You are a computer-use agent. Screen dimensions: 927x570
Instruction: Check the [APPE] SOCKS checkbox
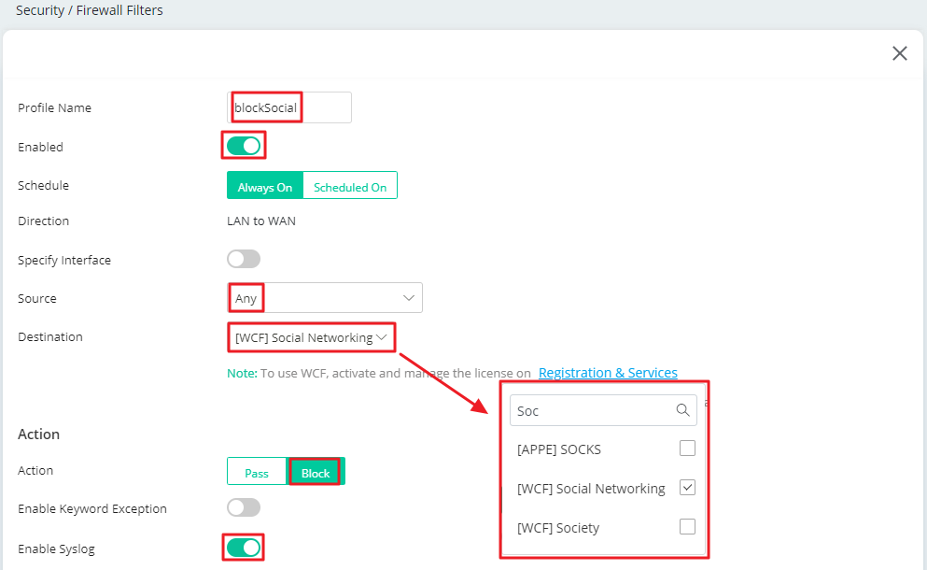tap(687, 449)
